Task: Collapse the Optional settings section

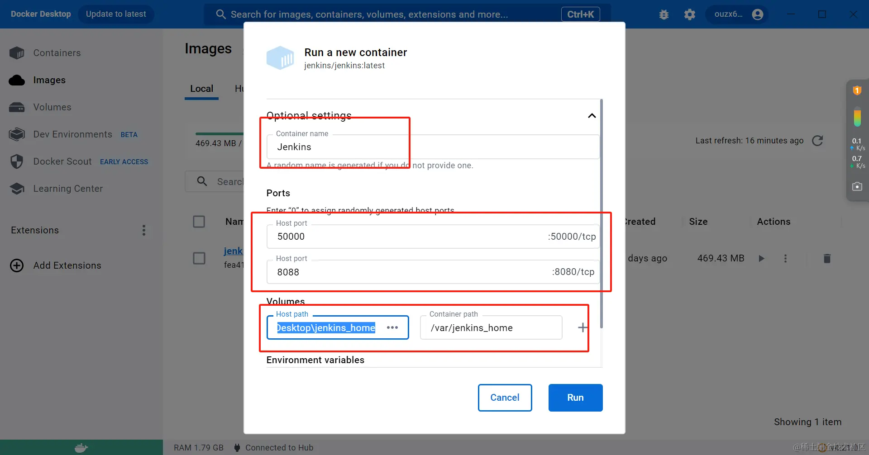Action: click(x=592, y=116)
